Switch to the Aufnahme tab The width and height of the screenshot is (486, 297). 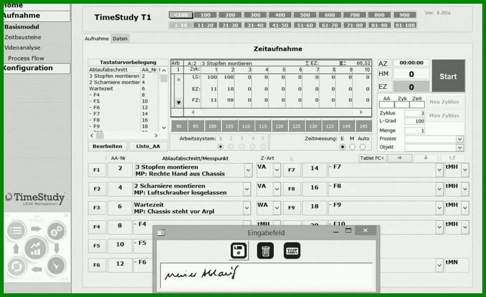(97, 39)
